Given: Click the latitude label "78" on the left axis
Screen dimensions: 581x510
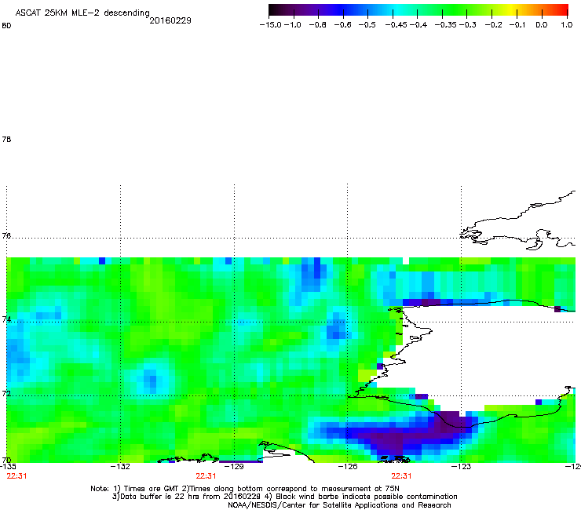Looking at the screenshot, I should pos(6,139).
